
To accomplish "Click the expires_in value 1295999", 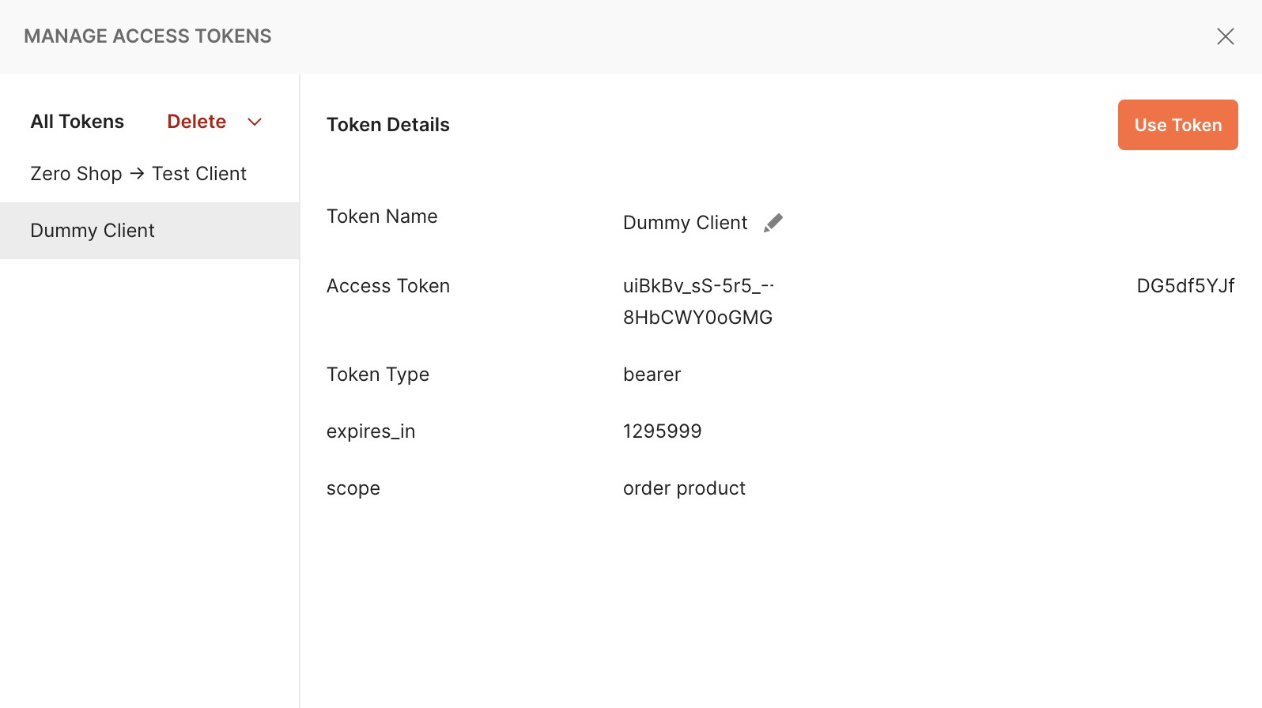I will click(x=663, y=431).
